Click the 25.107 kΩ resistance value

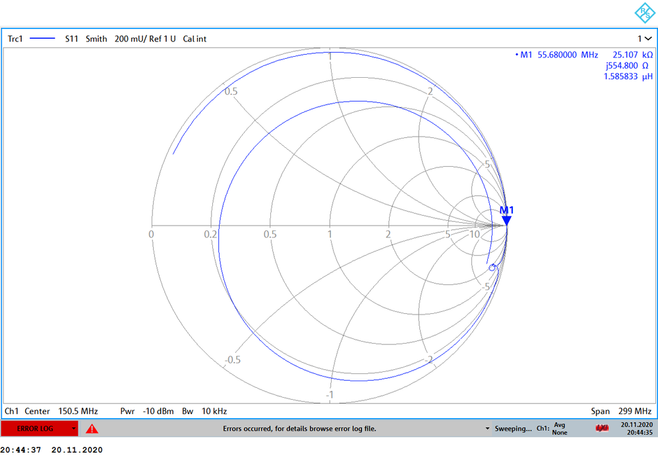(x=632, y=55)
